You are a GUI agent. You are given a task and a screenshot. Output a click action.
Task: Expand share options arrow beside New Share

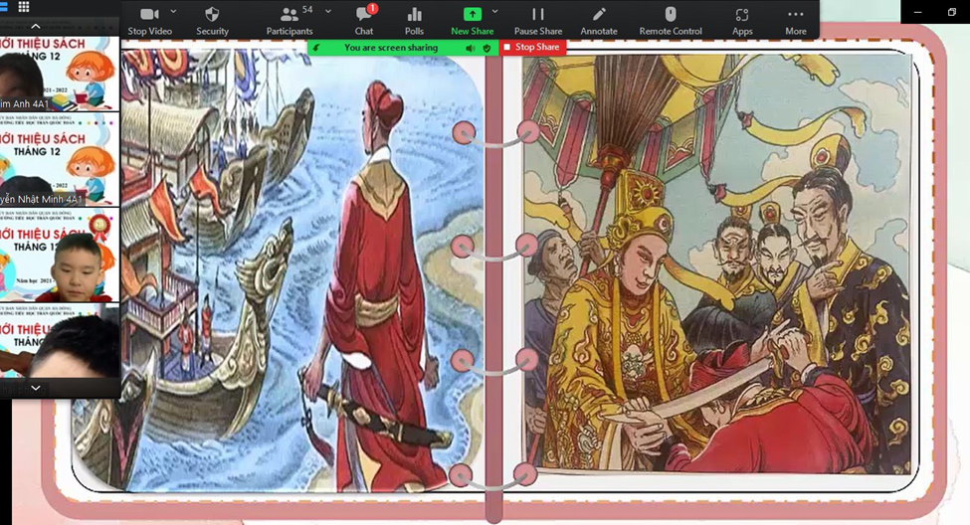494,11
